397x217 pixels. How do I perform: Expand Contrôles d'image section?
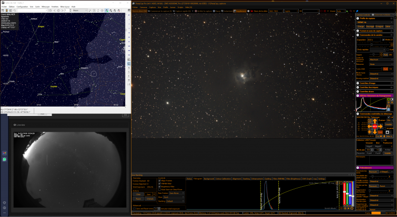click(x=358, y=83)
